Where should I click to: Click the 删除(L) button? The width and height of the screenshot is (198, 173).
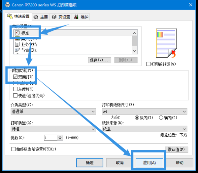pos(126,60)
